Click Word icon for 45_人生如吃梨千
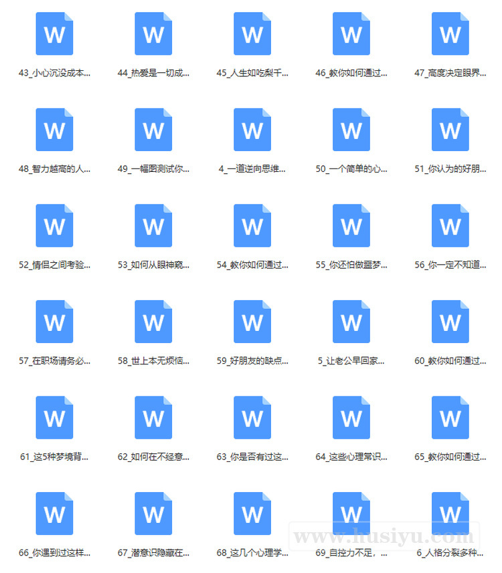 pos(252,33)
